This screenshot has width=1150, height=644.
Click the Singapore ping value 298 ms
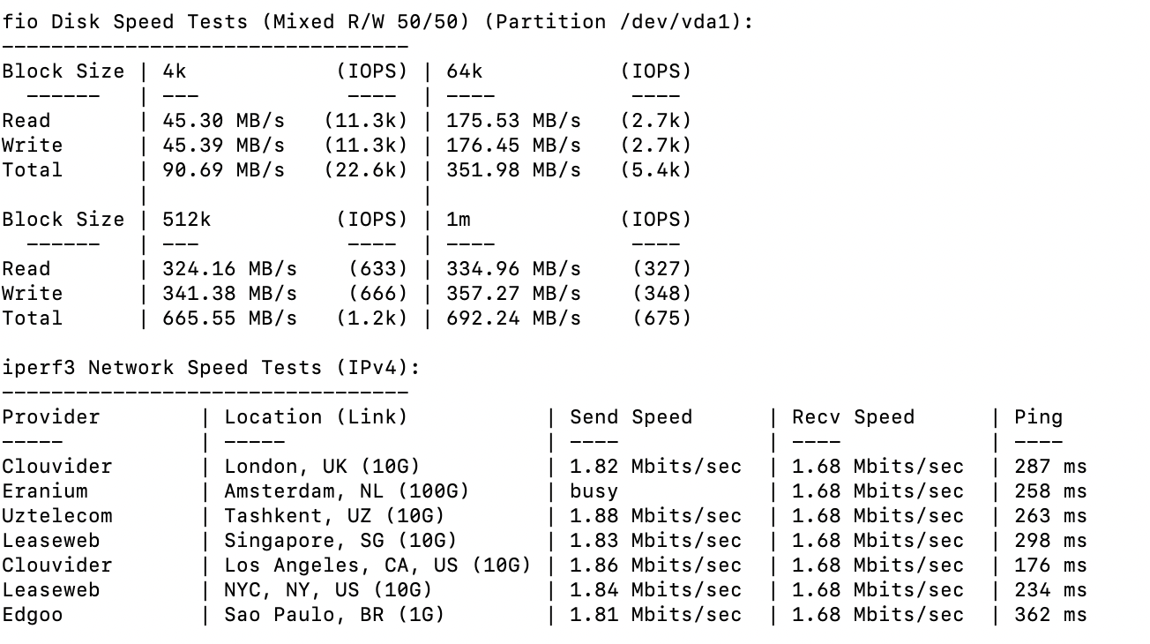pos(1050,541)
